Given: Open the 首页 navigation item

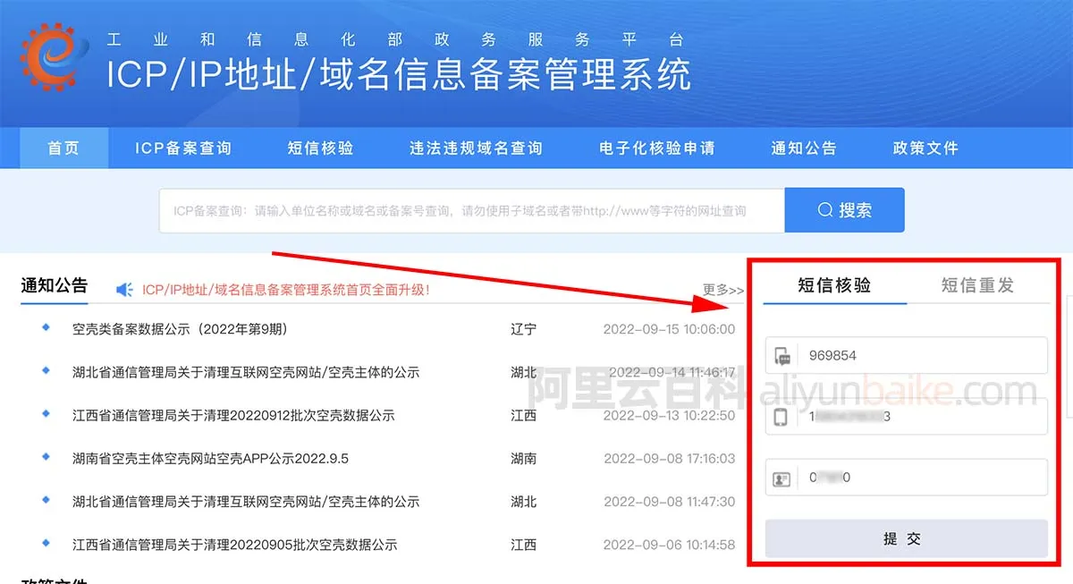Looking at the screenshot, I should 62,148.
